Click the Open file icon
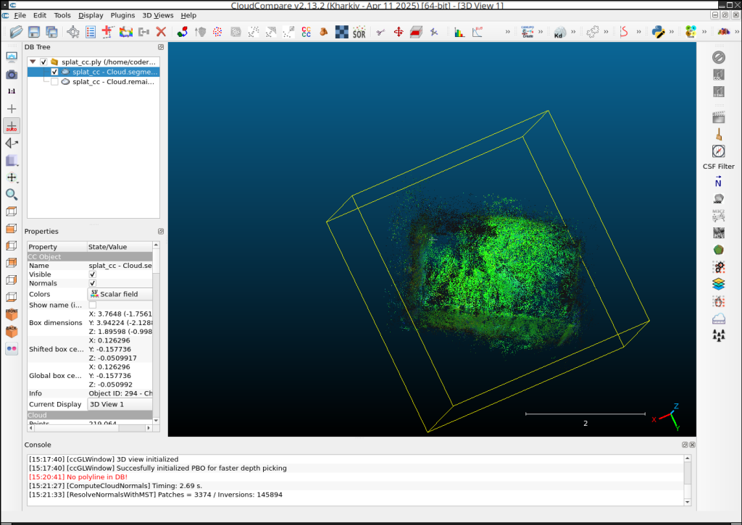 (16, 32)
